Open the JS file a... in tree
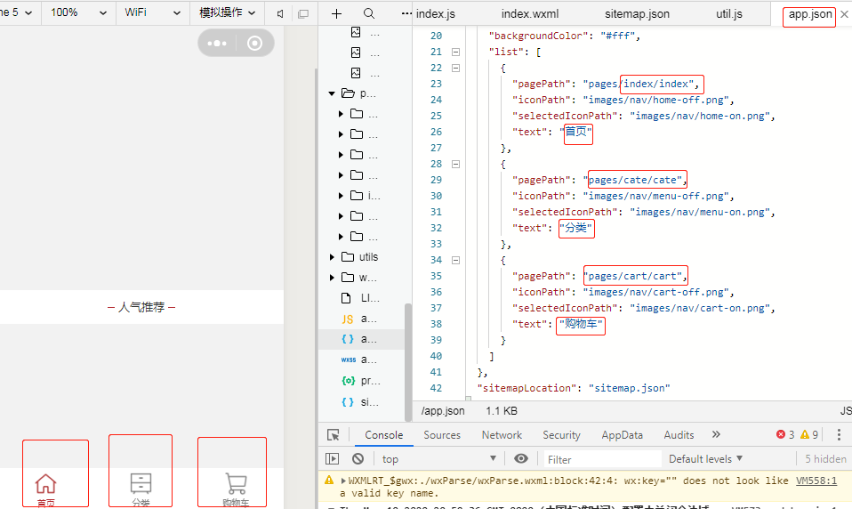Image resolution: width=852 pixels, height=509 pixels. [361, 319]
